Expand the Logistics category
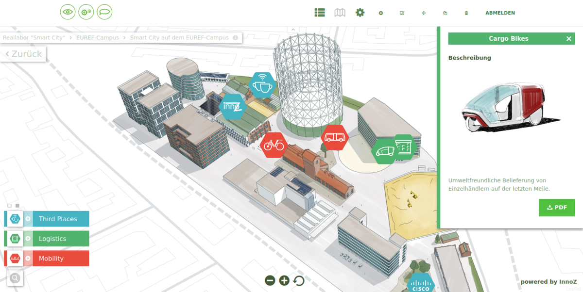583x292 pixels. click(28, 238)
